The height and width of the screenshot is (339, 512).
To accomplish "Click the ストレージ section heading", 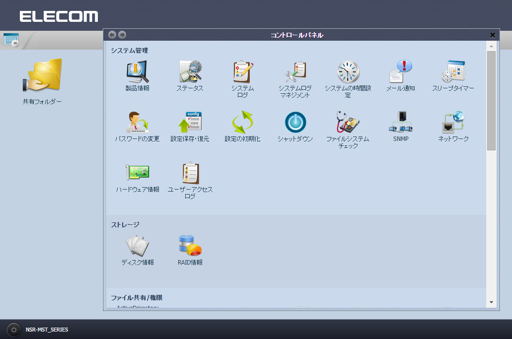I will (x=125, y=224).
